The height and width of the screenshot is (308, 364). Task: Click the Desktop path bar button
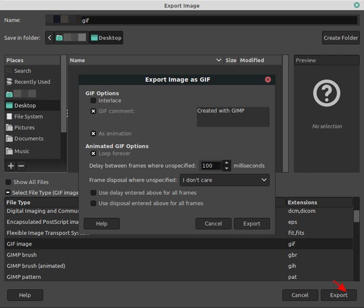106,37
